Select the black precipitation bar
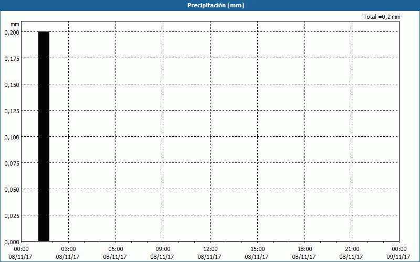This screenshot has height=262, width=420. (44, 136)
